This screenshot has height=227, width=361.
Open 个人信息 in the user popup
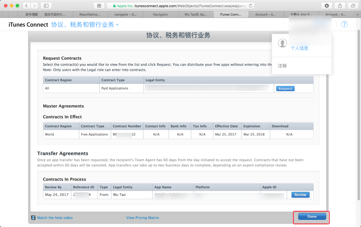click(x=299, y=48)
